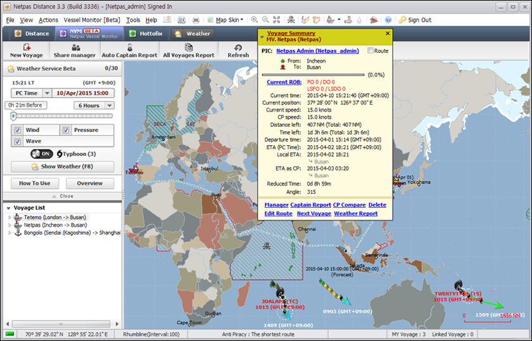Viewport: 532px width, 341px height.
Task: Click the New Voyage toolbar button
Action: pyautogui.click(x=27, y=51)
